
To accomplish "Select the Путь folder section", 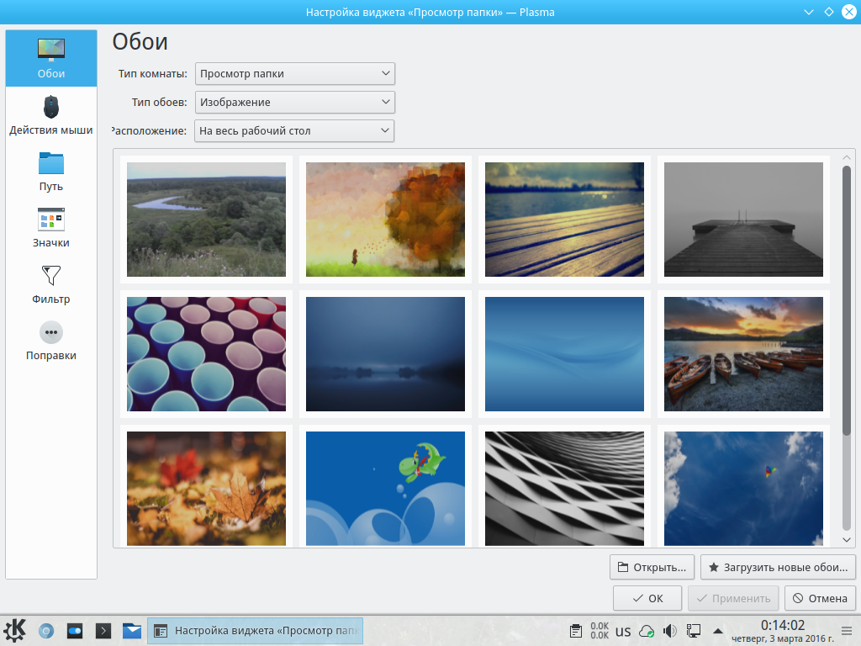I will [50, 172].
